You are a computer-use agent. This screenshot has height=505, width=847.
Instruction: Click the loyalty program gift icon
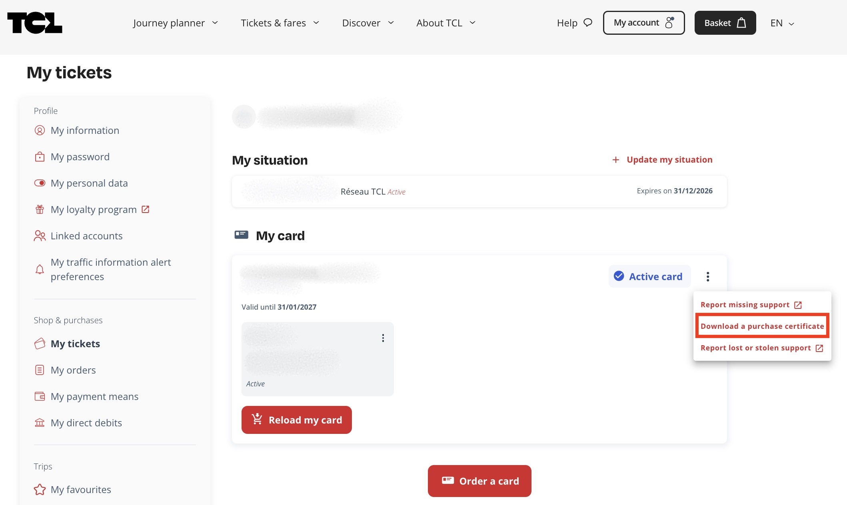pyautogui.click(x=40, y=209)
